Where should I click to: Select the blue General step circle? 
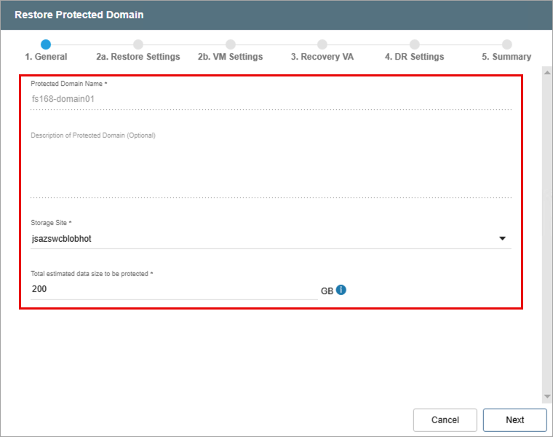tap(46, 44)
